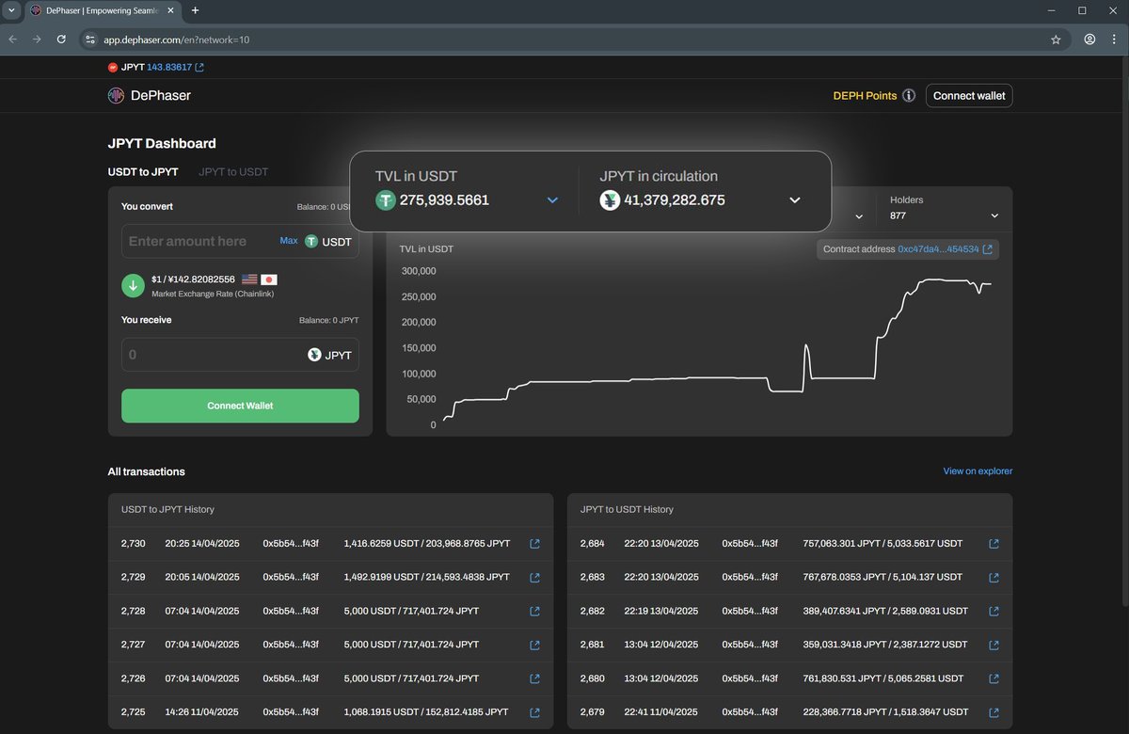Open explorer link for transaction 2,728

click(534, 612)
